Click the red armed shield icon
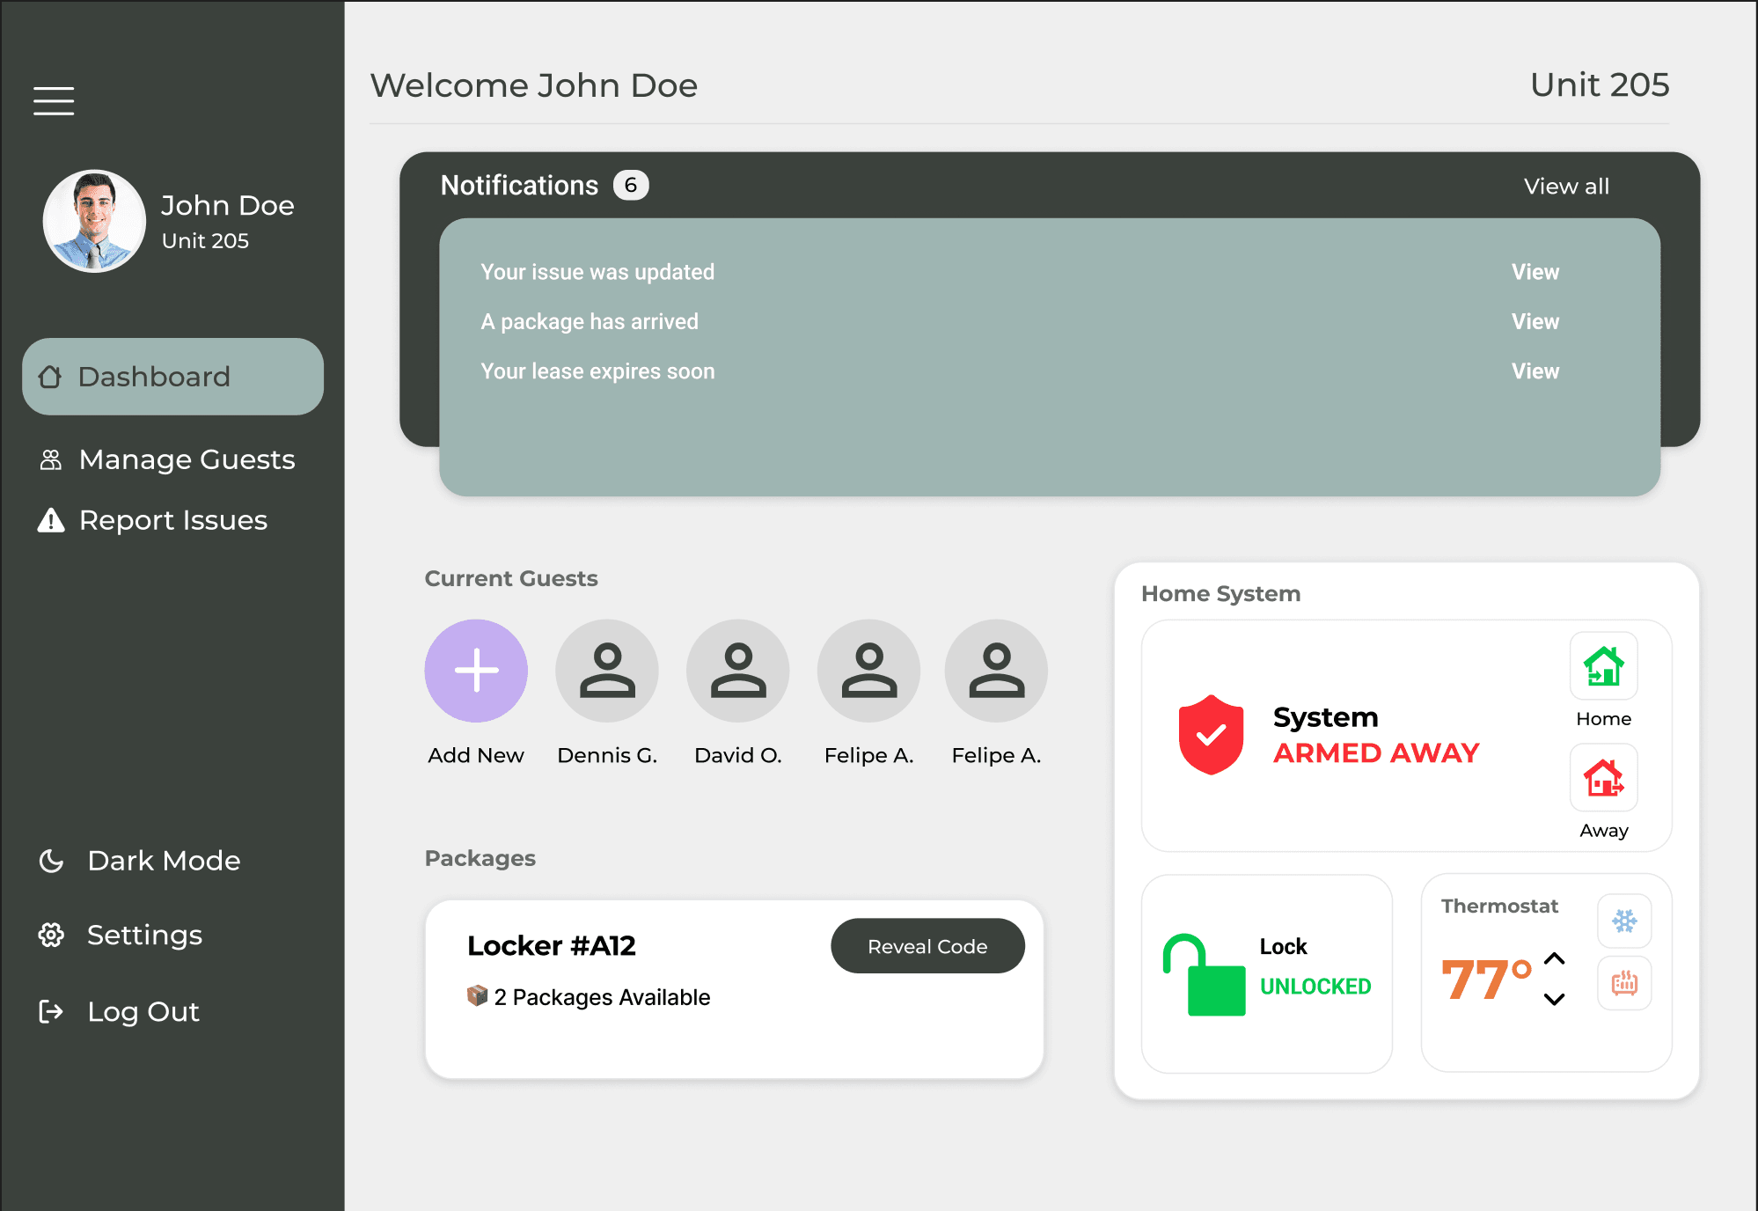 coord(1211,735)
